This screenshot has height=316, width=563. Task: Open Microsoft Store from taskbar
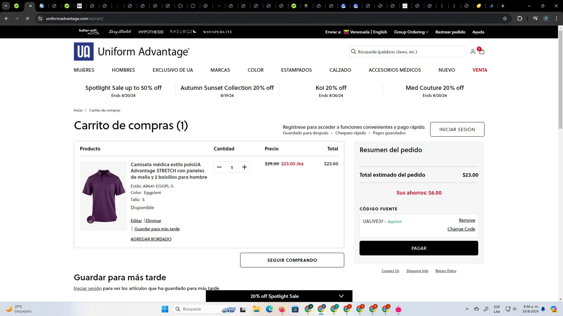click(x=295, y=309)
